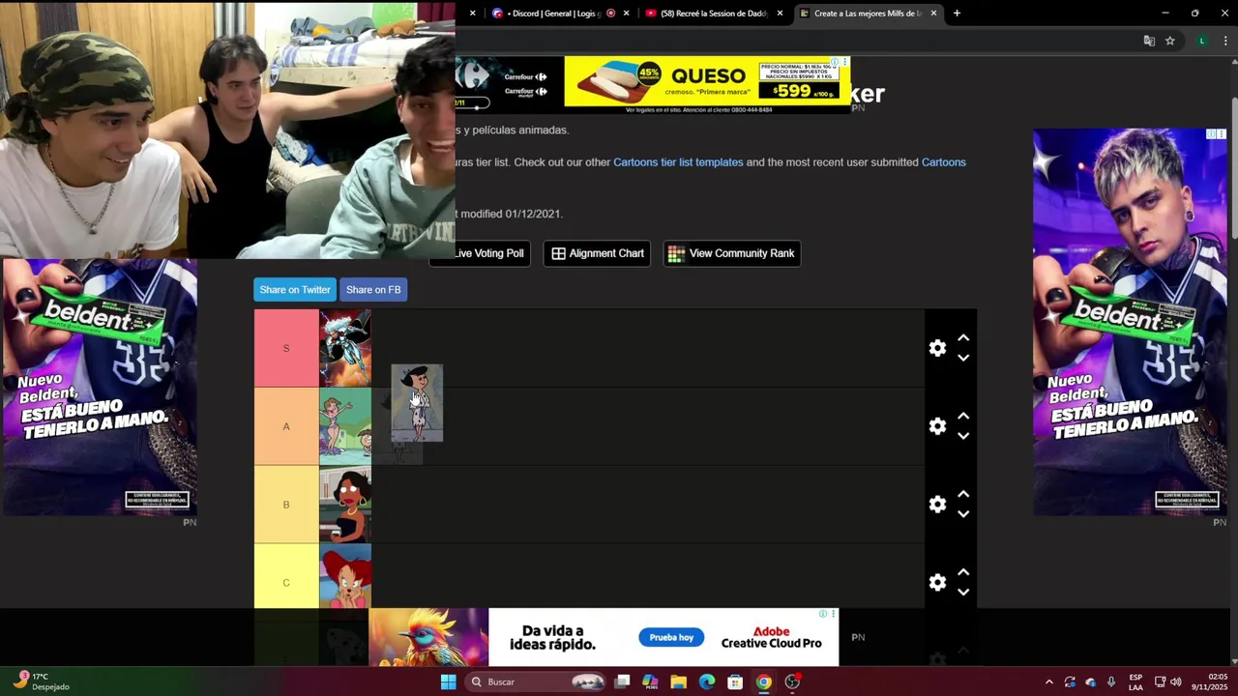This screenshot has height=696, width=1238.
Task: Pick the red-haired character in C tier
Action: (345, 576)
